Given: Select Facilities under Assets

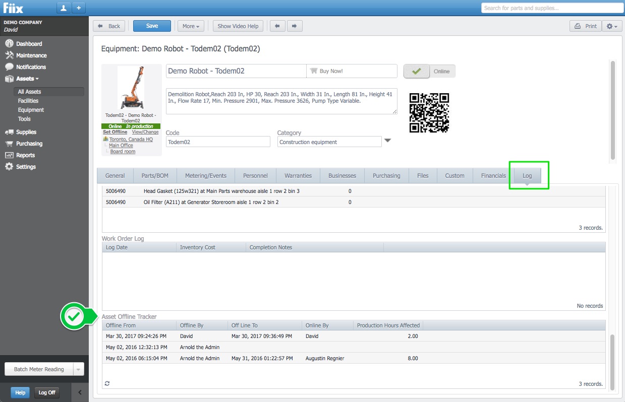Looking at the screenshot, I should [x=28, y=101].
